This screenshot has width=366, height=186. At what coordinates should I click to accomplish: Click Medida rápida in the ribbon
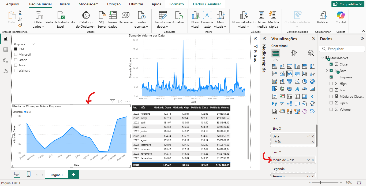(274, 20)
